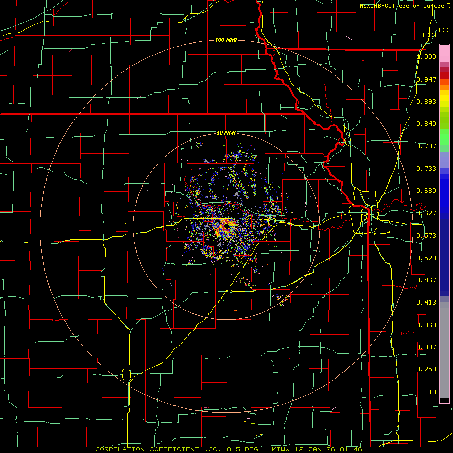Click the TH label on the scale
This screenshot has height=453, width=453.
pos(432,392)
